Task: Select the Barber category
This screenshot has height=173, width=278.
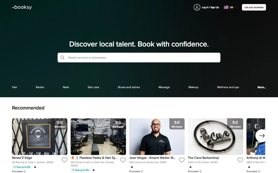Action: (40, 87)
